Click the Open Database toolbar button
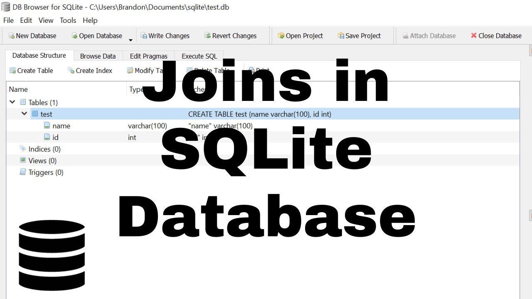 (97, 36)
